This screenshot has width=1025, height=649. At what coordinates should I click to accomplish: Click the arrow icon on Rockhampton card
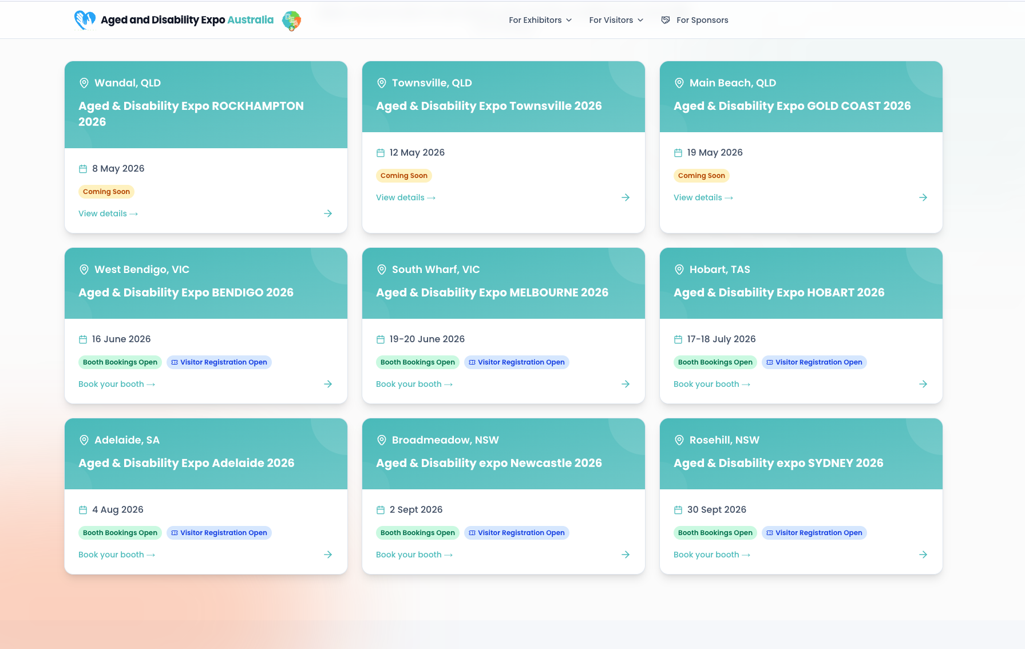[x=328, y=213]
